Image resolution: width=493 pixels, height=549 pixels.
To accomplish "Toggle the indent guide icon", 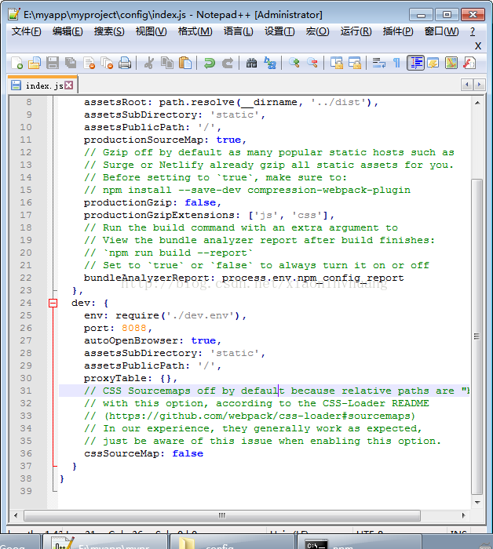I will click(x=415, y=63).
